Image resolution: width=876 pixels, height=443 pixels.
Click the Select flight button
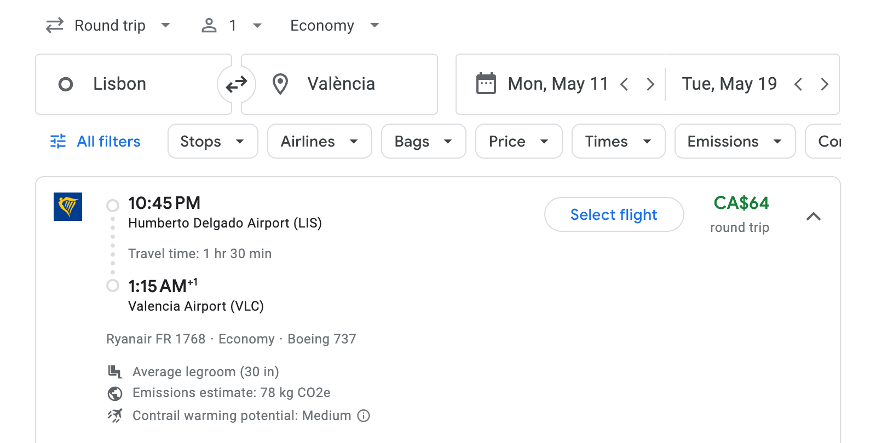pyautogui.click(x=614, y=214)
